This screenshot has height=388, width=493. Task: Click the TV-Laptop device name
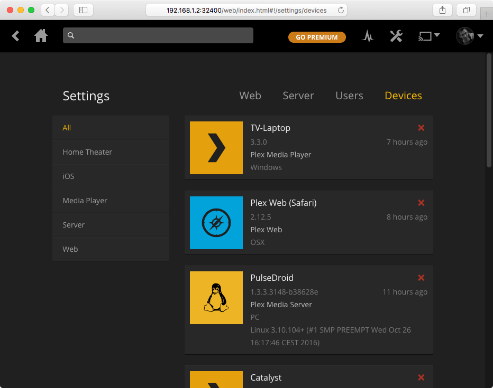coord(270,128)
